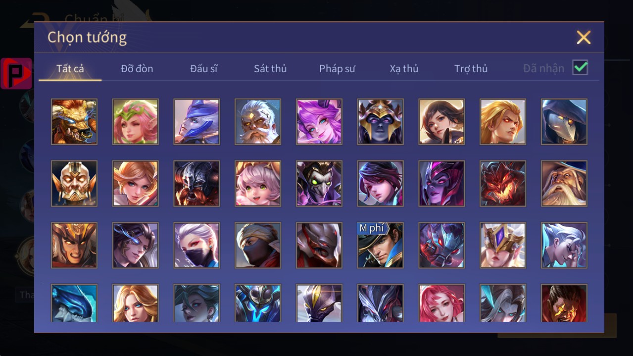The height and width of the screenshot is (356, 633).
Task: Pick the pink-haired elf with green crown
Action: pos(136,122)
